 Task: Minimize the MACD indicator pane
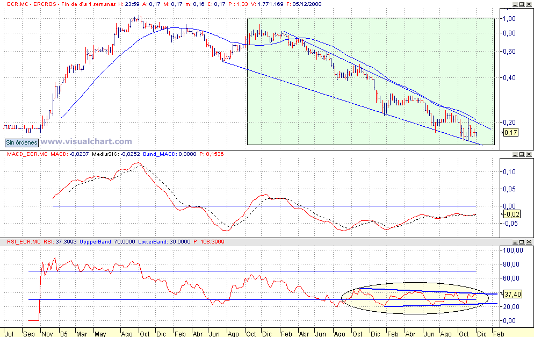click(515, 154)
